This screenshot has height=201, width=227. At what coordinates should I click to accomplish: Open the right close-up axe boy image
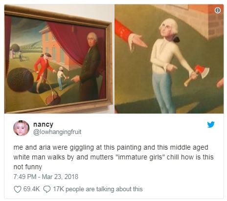tap(169, 59)
